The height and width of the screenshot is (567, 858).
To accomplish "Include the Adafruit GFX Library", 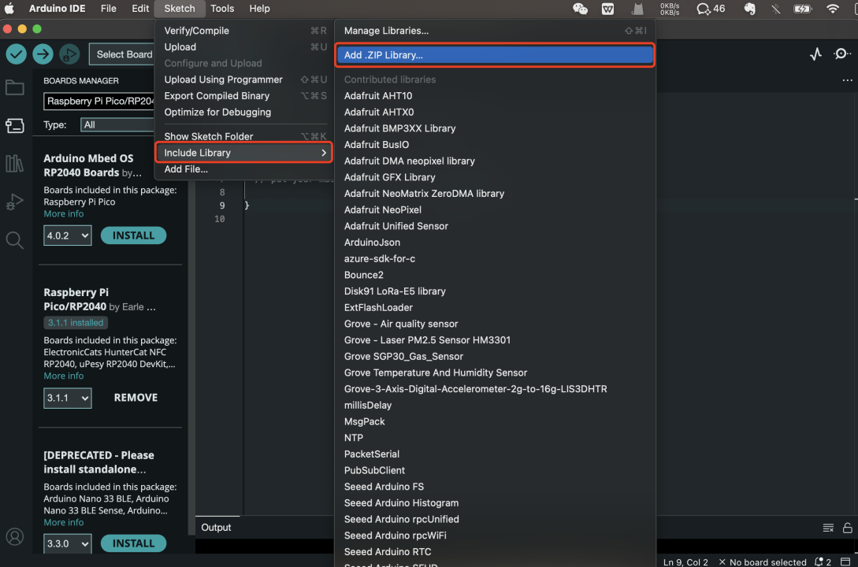I will click(x=495, y=177).
